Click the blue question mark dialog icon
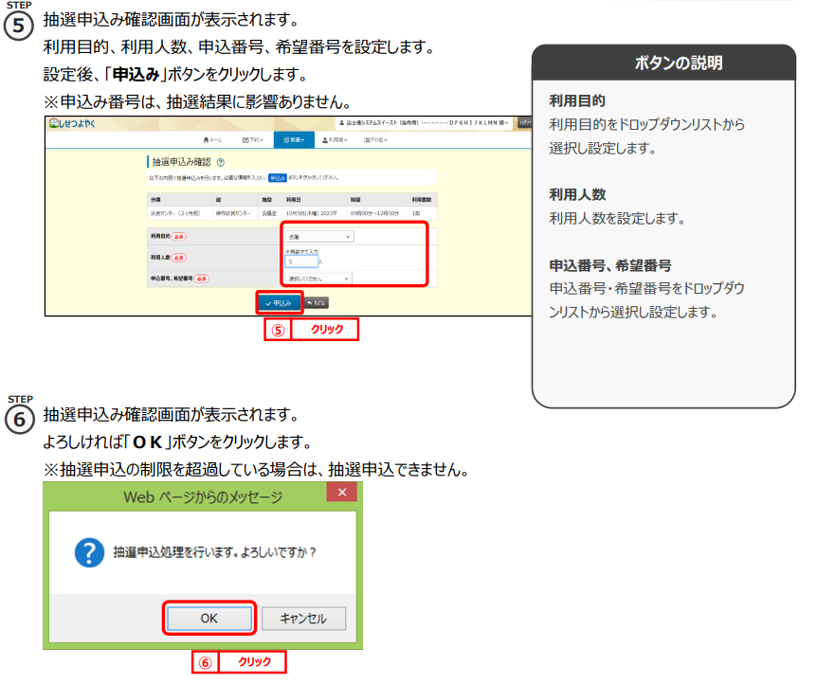Viewport: 817px width, 685px height. (89, 552)
